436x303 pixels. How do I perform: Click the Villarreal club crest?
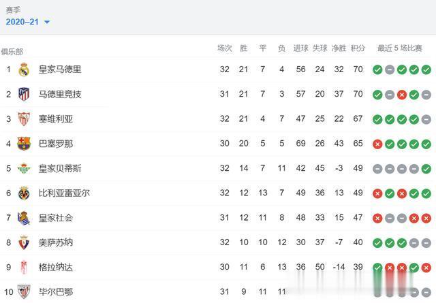tap(24, 193)
